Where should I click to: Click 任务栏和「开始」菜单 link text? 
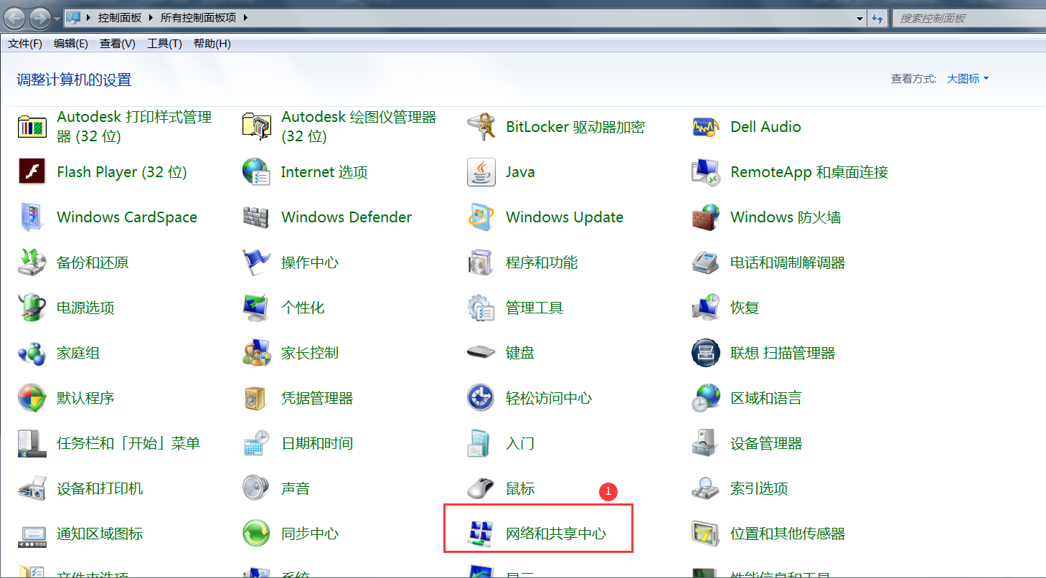pyautogui.click(x=128, y=443)
